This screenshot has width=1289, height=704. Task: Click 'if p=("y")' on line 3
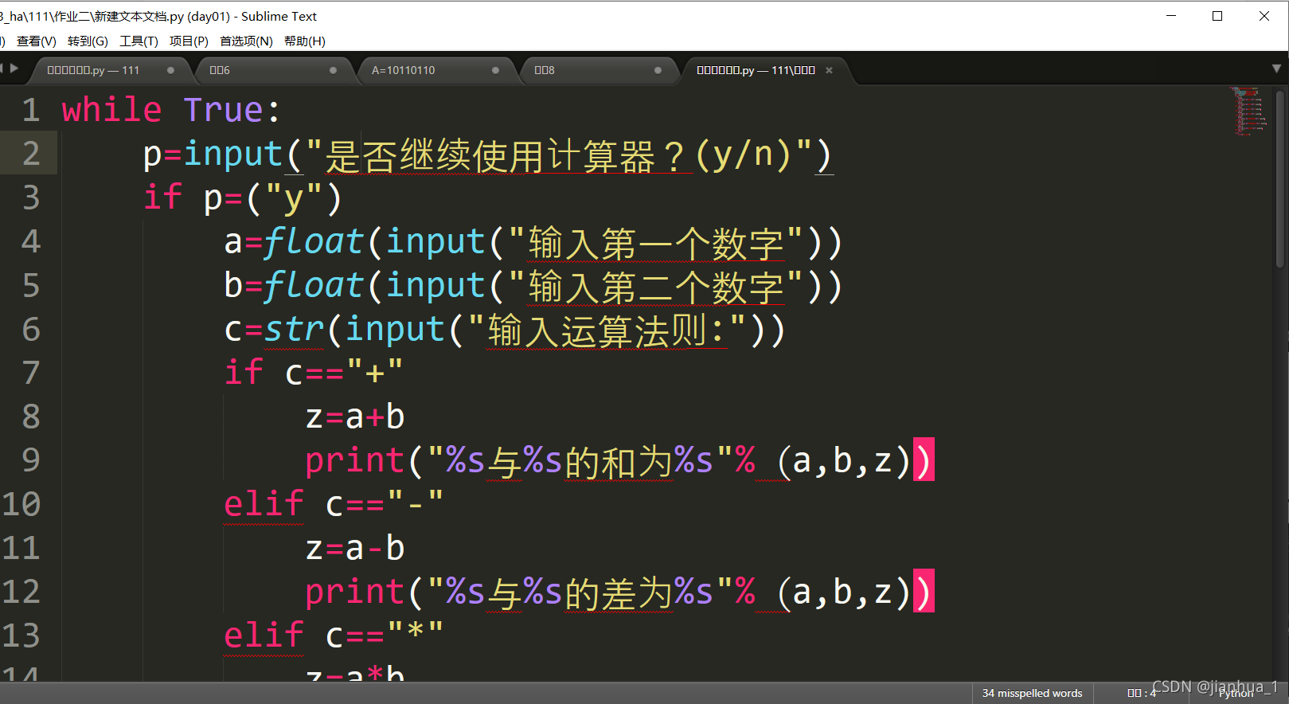click(243, 198)
